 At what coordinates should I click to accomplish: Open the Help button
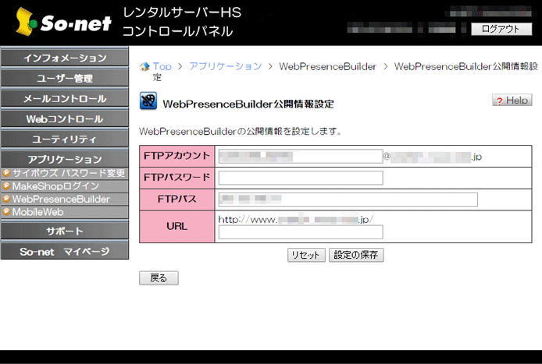512,101
